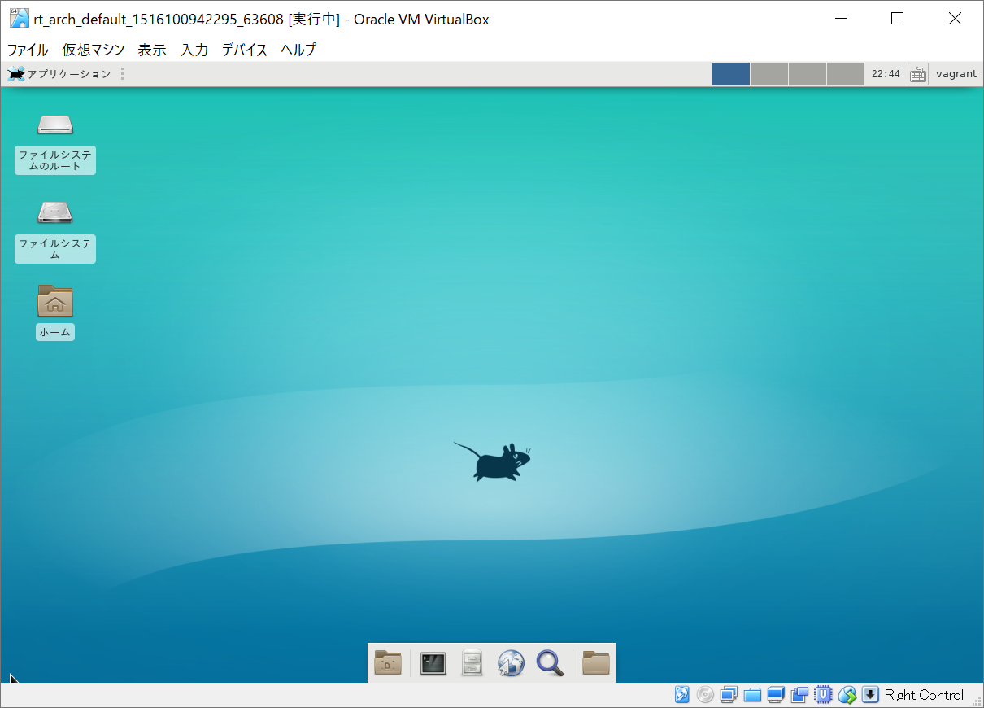Switch to the second workspace
Image resolution: width=984 pixels, height=708 pixels.
[768, 74]
